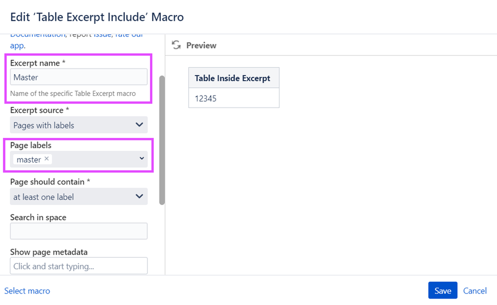The width and height of the screenshot is (497, 305).
Task: Save the macro settings
Action: [x=443, y=291]
